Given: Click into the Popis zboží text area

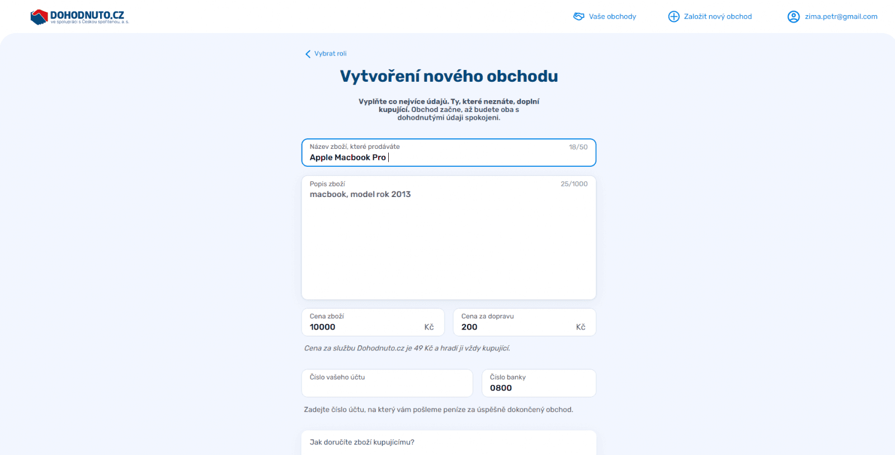Looking at the screenshot, I should click(x=449, y=238).
